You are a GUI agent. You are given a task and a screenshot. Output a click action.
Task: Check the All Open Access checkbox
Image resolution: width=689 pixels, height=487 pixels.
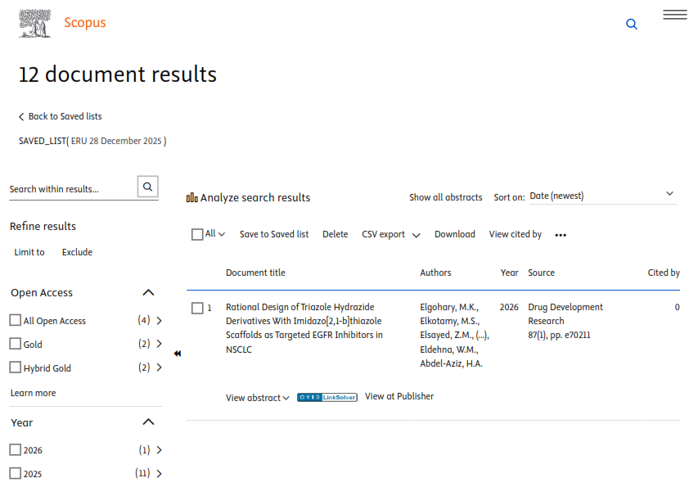(16, 321)
